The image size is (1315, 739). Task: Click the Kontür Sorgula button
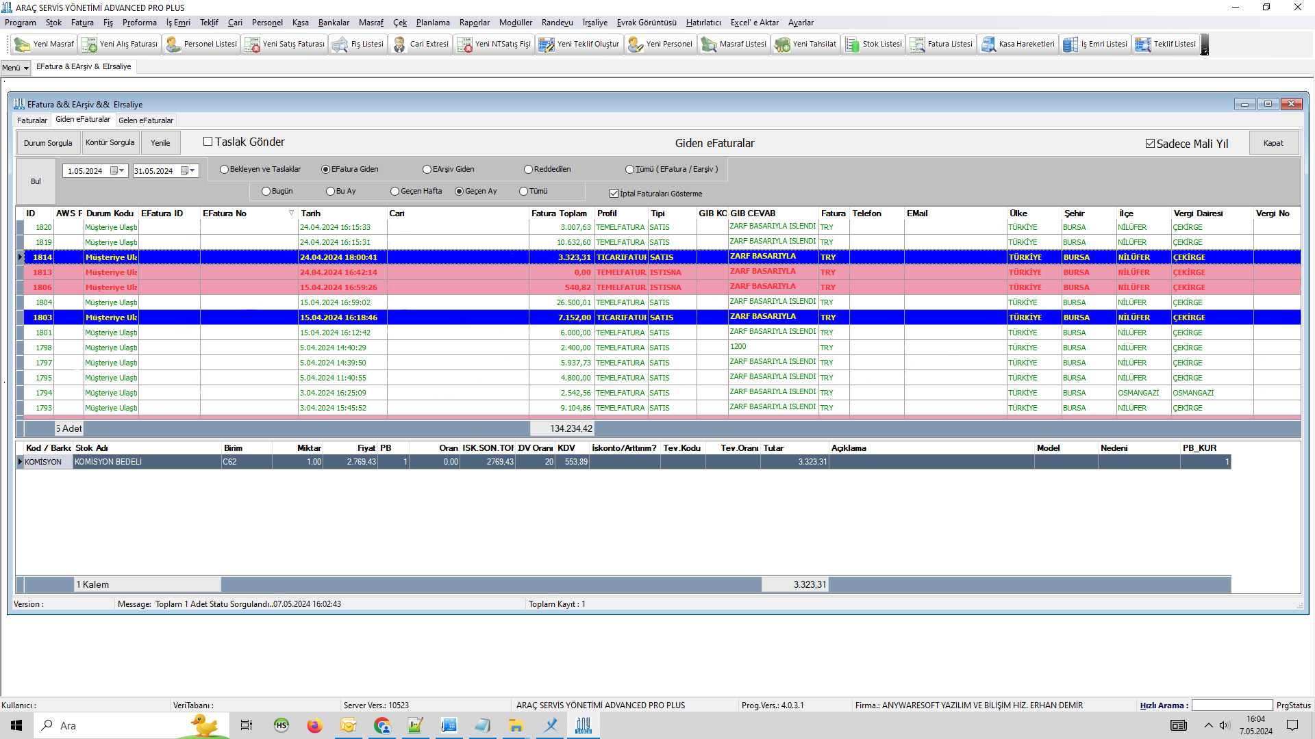click(110, 143)
